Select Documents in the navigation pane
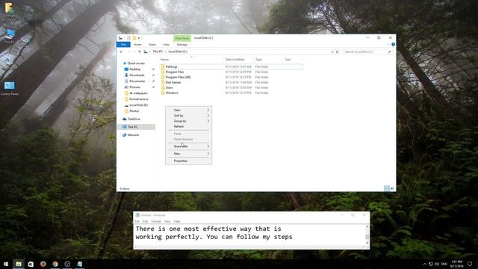This screenshot has width=478, height=269. 137,81
